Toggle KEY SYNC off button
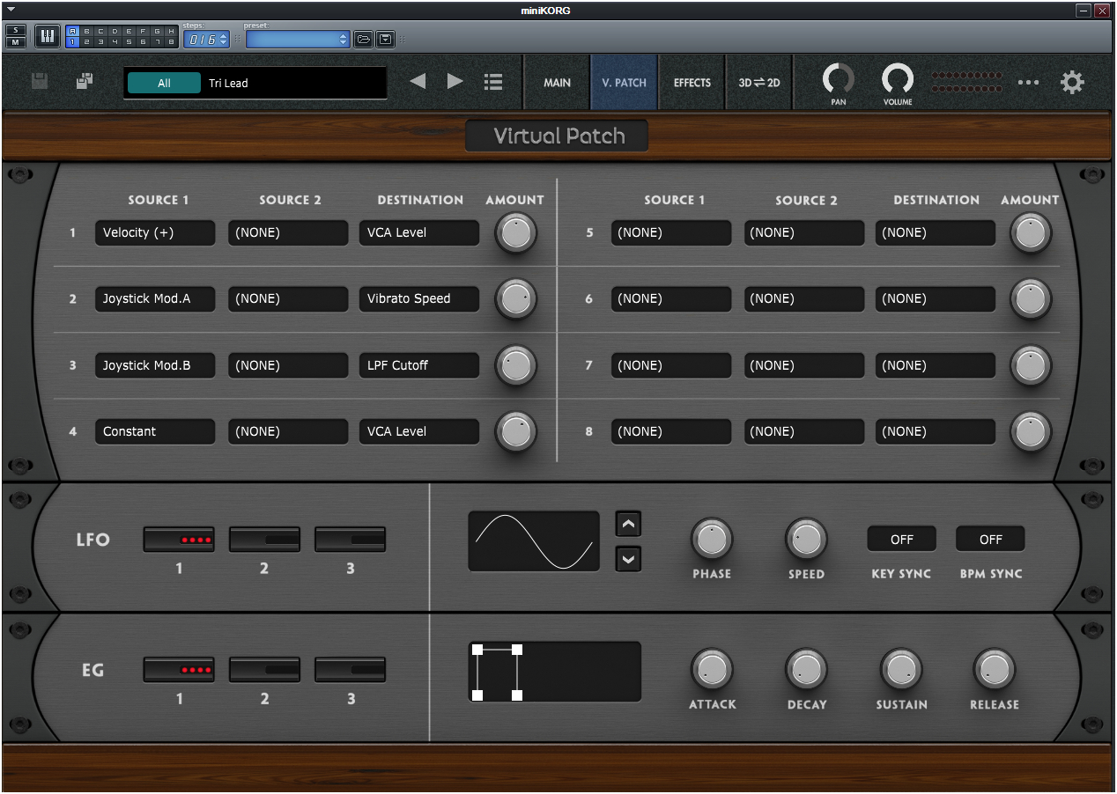The image size is (1117, 794). (x=901, y=539)
